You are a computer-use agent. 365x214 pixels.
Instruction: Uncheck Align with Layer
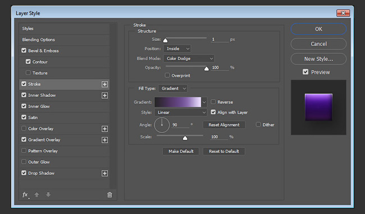pyautogui.click(x=213, y=112)
